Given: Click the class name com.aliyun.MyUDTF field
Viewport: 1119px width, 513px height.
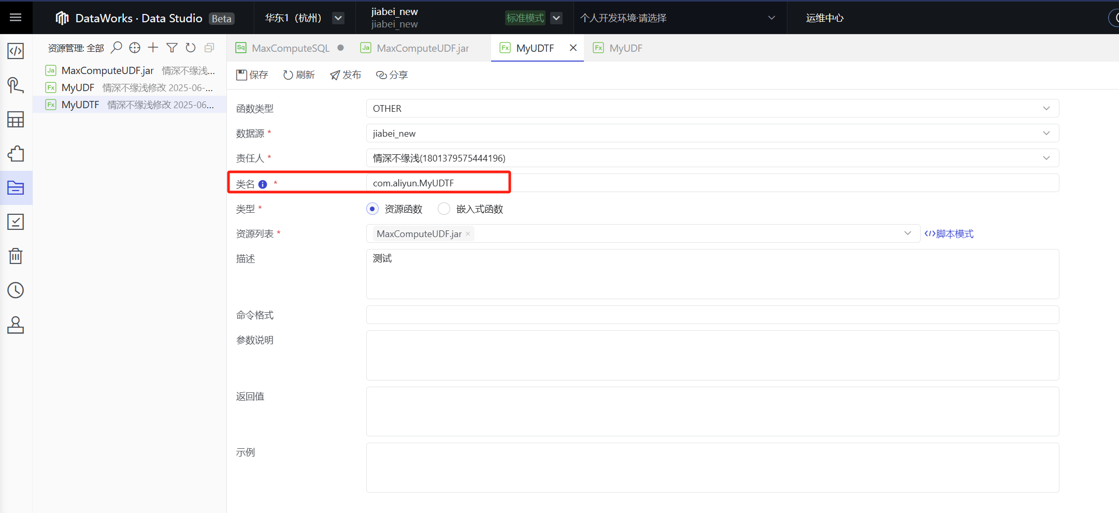Looking at the screenshot, I should 712,183.
